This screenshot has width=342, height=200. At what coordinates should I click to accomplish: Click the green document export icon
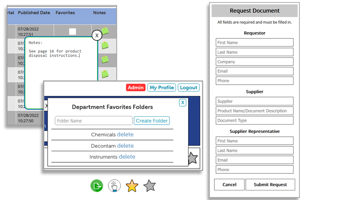[x=97, y=186]
